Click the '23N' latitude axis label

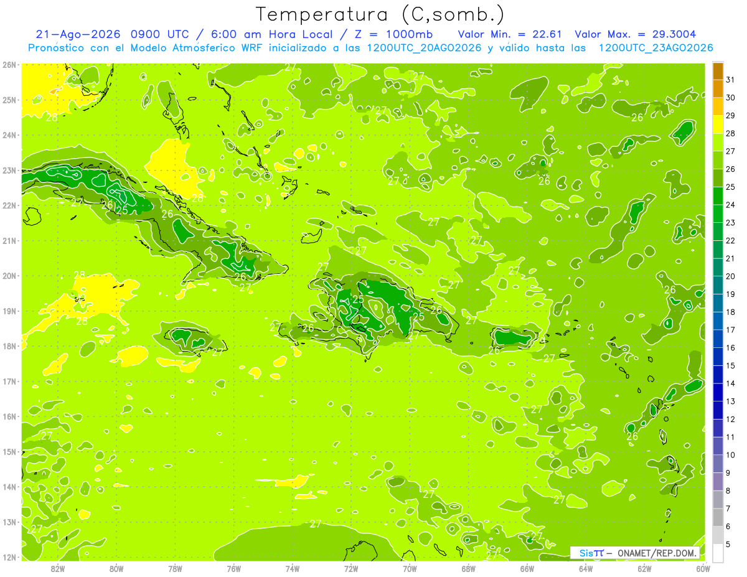9,170
